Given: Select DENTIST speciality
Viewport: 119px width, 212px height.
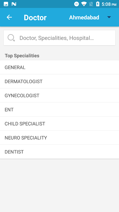Looking at the screenshot, I should pos(59,152).
